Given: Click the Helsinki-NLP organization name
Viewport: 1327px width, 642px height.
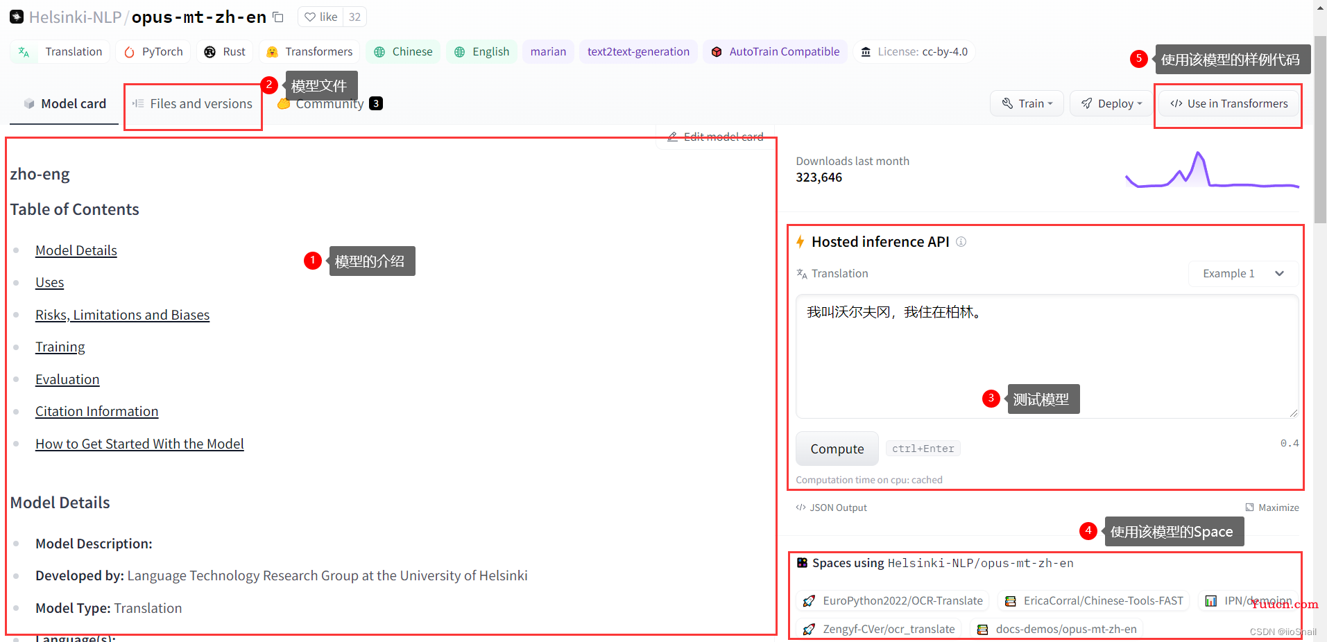Looking at the screenshot, I should pos(75,17).
